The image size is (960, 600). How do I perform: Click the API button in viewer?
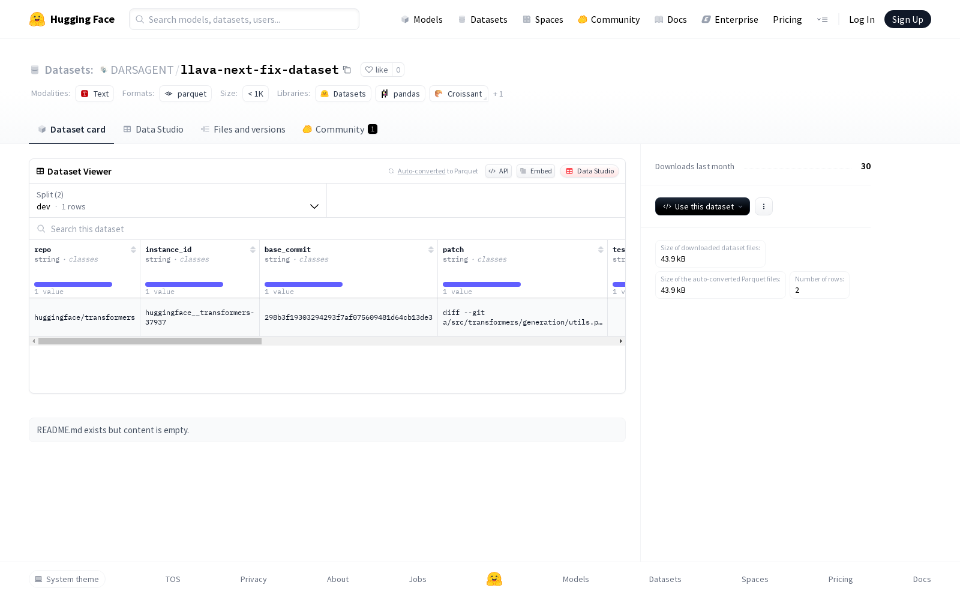(499, 171)
